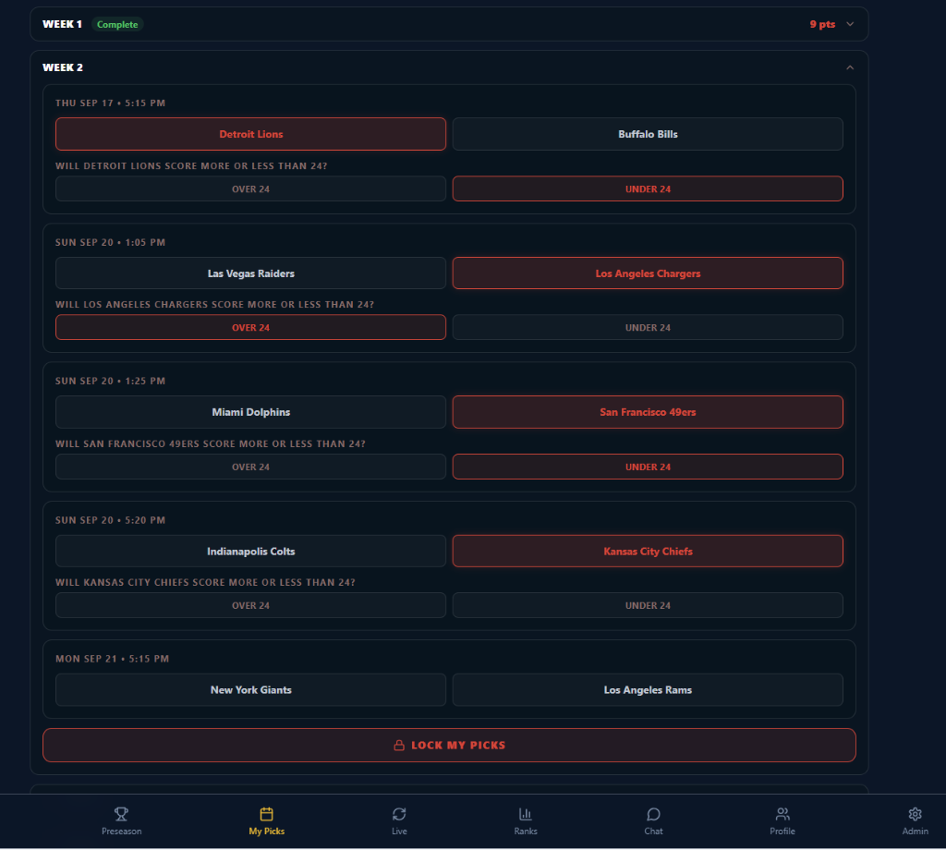The height and width of the screenshot is (850, 946).
Task: Click the Week 1 Complete badge
Action: pos(117,24)
